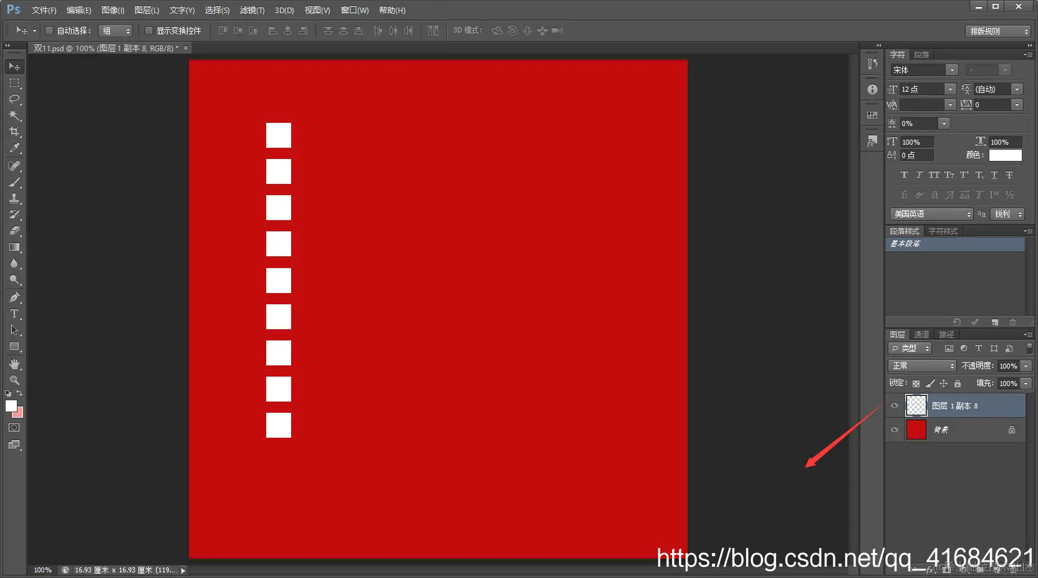
Task: Select the Crop tool
Action: [14, 132]
